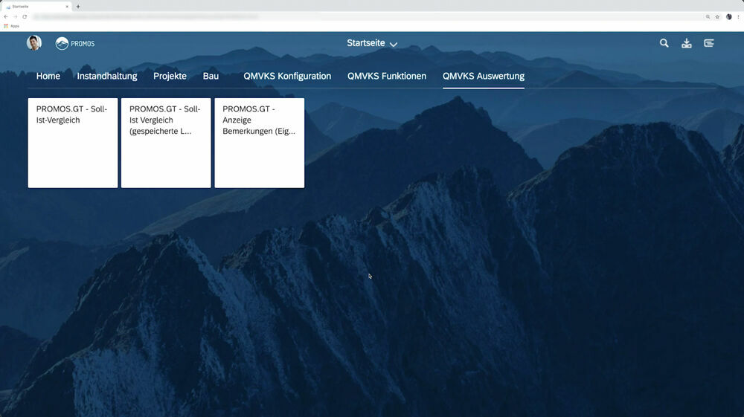Open the user profile avatar menu

[34, 43]
